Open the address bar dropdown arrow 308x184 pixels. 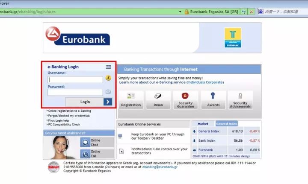(x=180, y=12)
